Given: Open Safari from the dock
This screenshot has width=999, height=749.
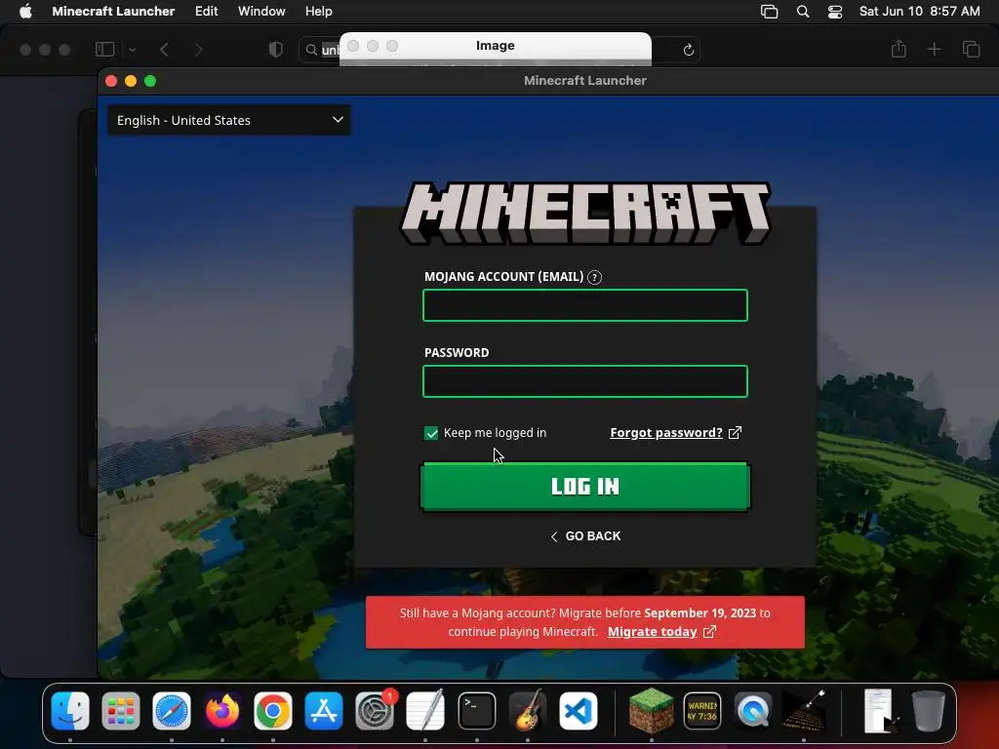Looking at the screenshot, I should pyautogui.click(x=172, y=711).
